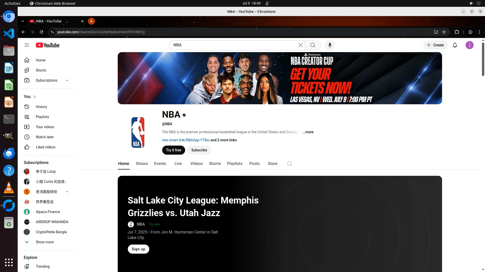This screenshot has width=485, height=272.
Task: Expand Show more subscriptions
Action: 45,242
